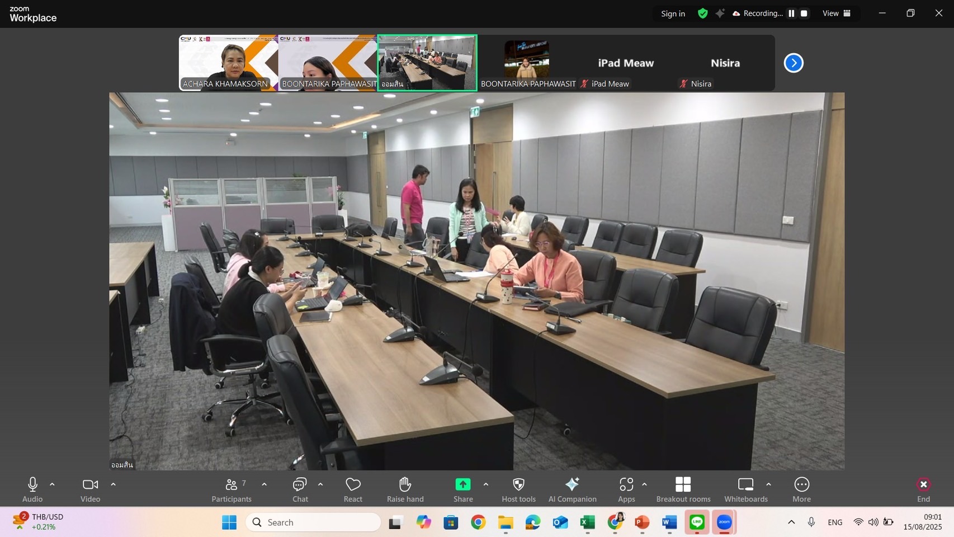The height and width of the screenshot is (537, 954).
Task: Open the View layout menu
Action: click(836, 13)
